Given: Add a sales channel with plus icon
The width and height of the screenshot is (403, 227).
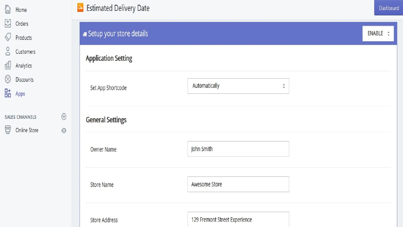Looking at the screenshot, I should tap(64, 117).
